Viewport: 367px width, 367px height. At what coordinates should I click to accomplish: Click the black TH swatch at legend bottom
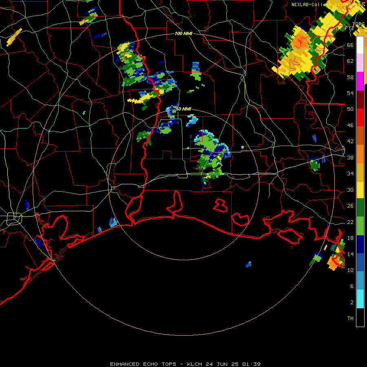360,317
